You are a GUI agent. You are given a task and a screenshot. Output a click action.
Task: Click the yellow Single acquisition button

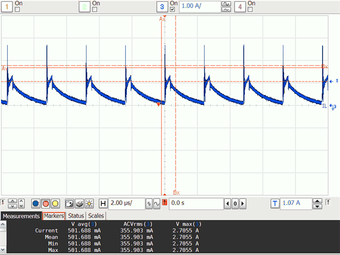(x=55, y=203)
